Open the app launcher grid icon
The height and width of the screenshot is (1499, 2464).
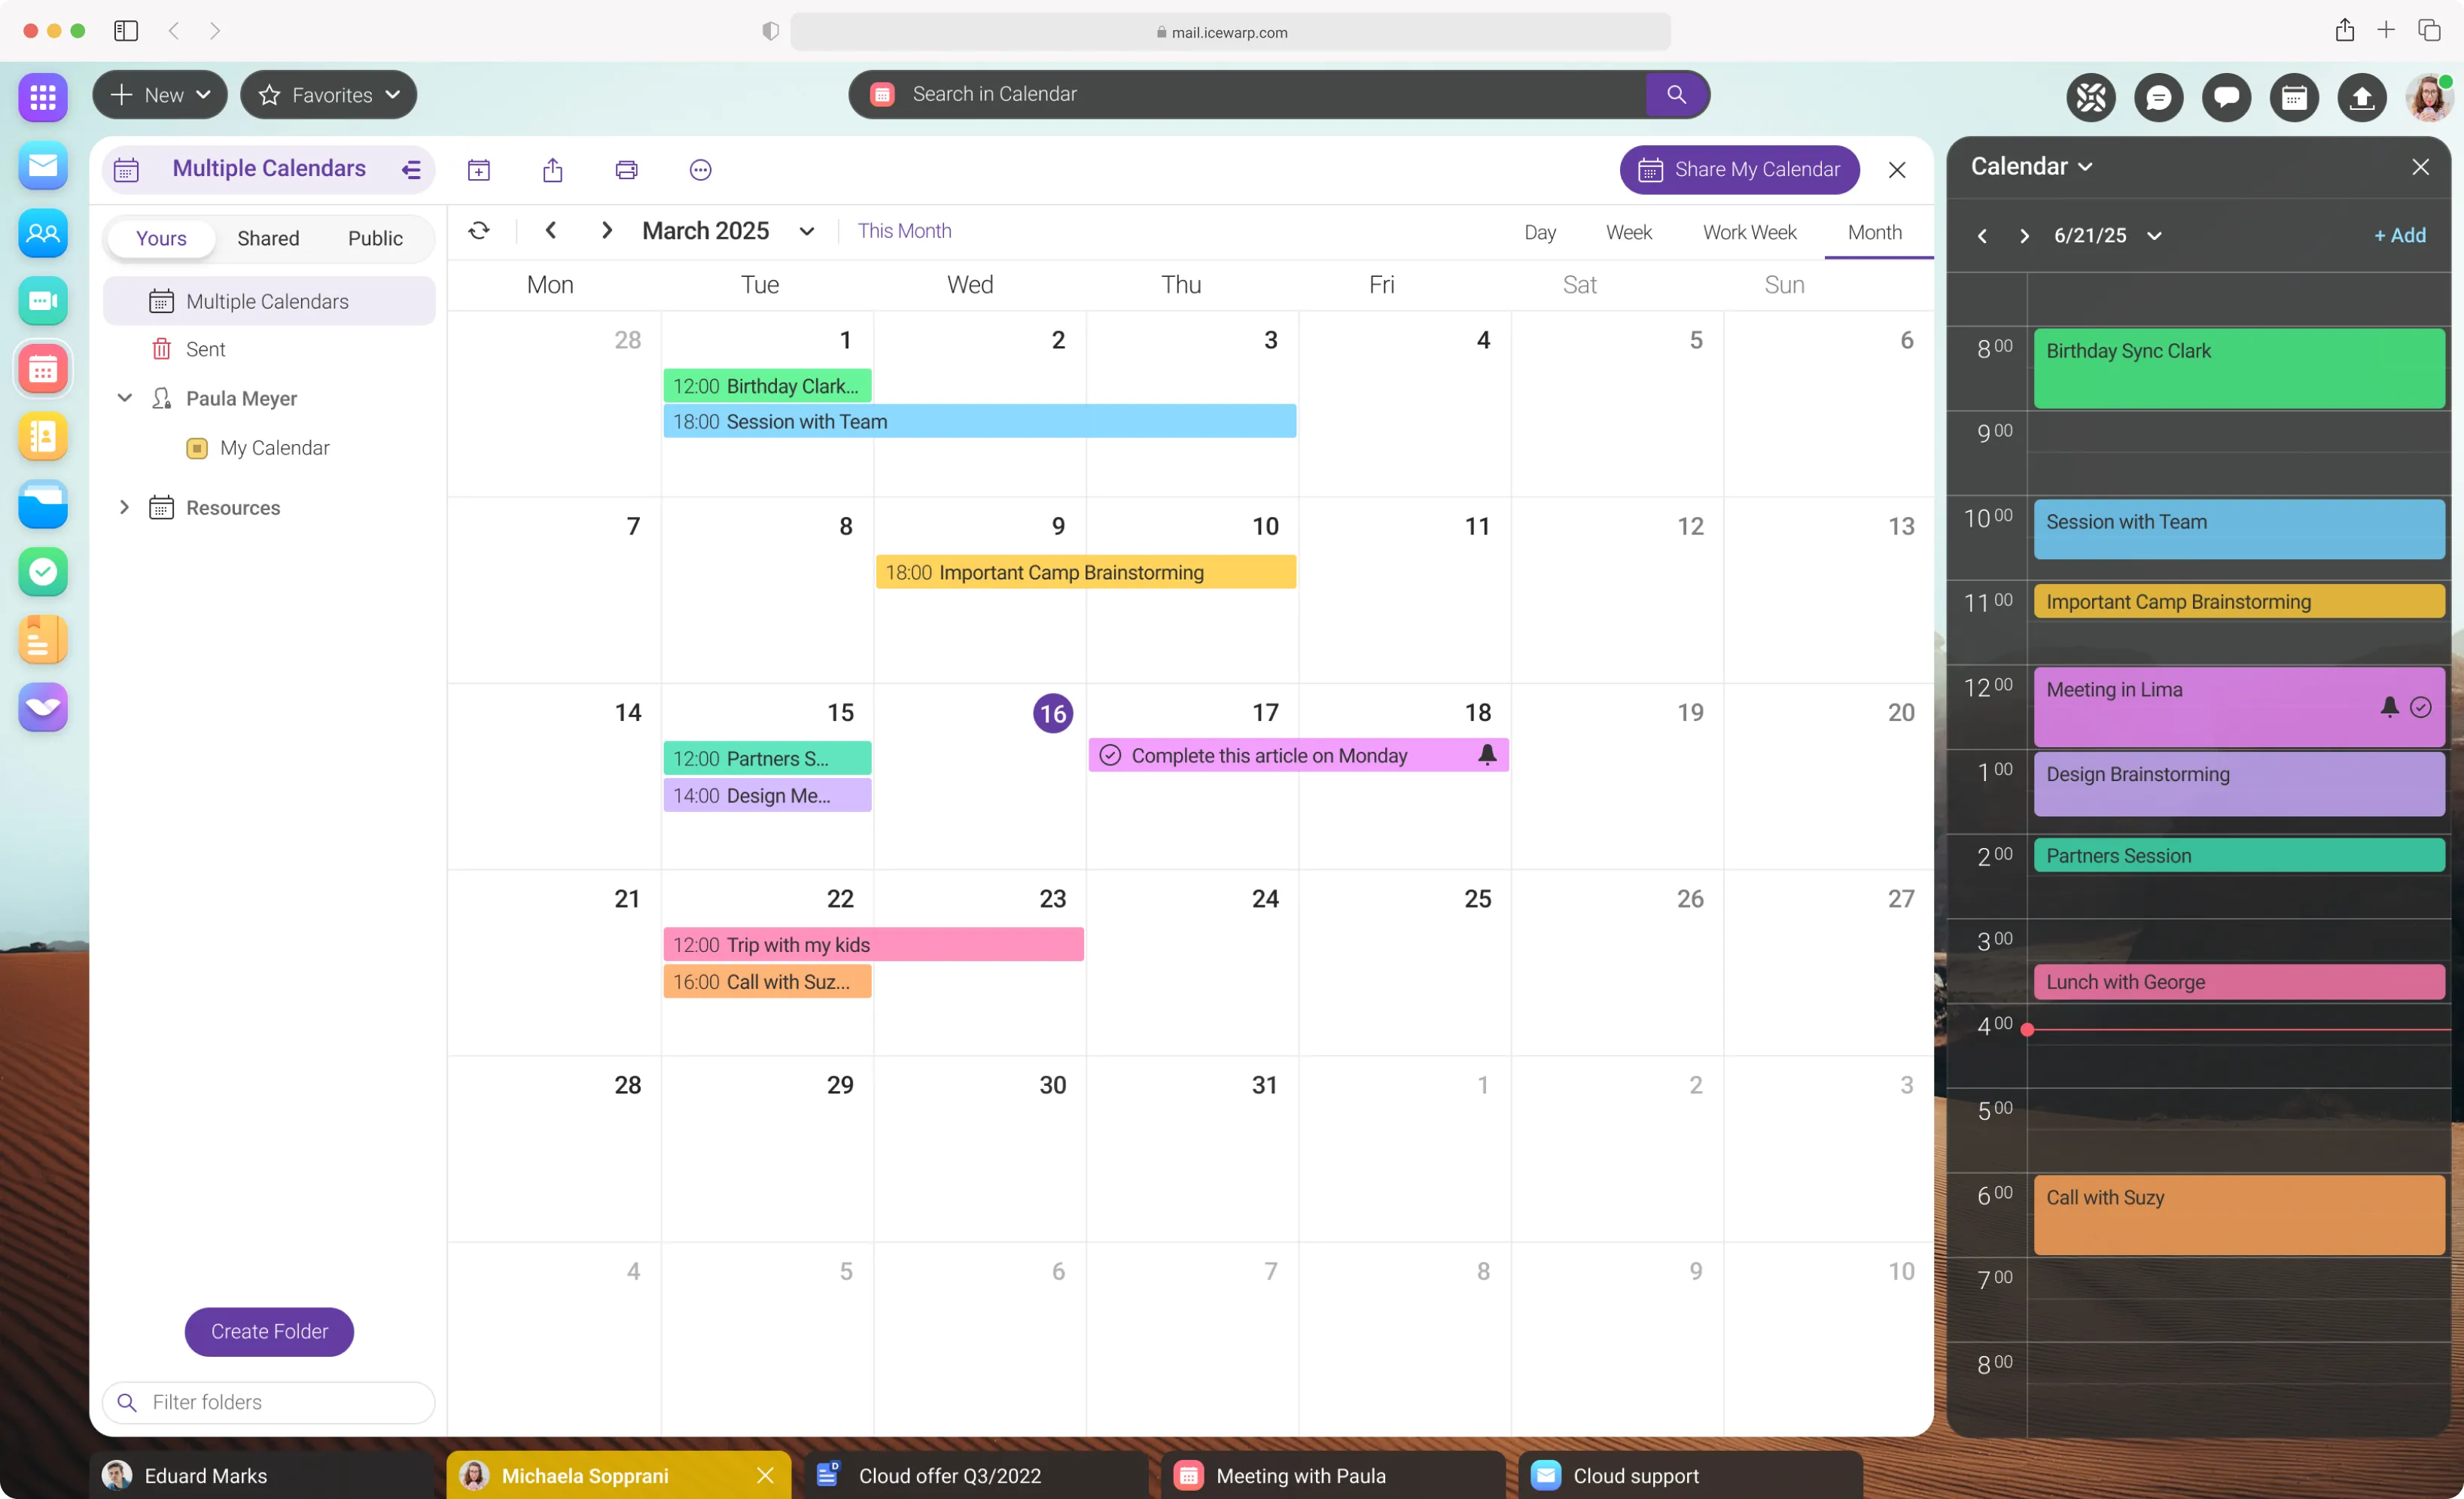point(43,97)
